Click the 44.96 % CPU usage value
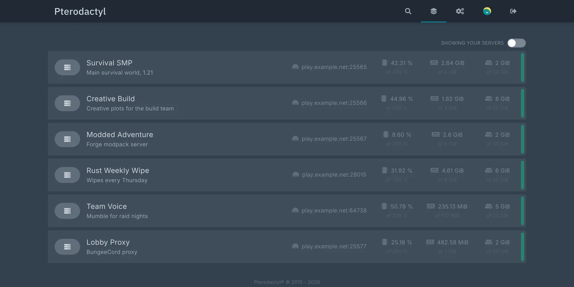The height and width of the screenshot is (287, 574). click(401, 99)
